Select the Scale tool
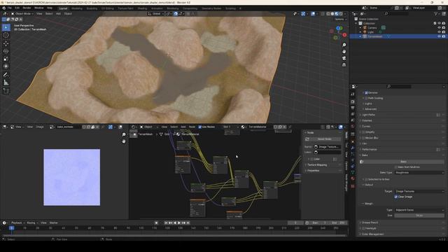This screenshot has width=448, height=252. click(x=6, y=59)
